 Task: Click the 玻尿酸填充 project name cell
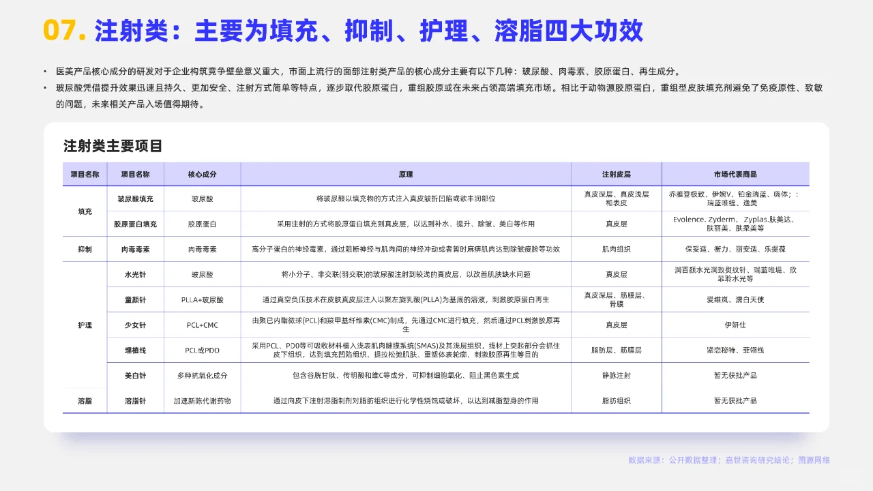136,198
